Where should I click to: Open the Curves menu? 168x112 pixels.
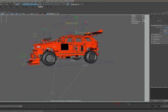31,3
